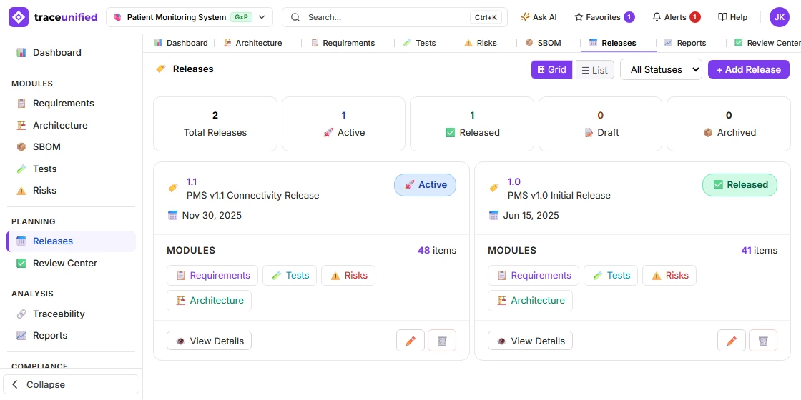
Task: Click the 41 items count
Action: tap(759, 251)
